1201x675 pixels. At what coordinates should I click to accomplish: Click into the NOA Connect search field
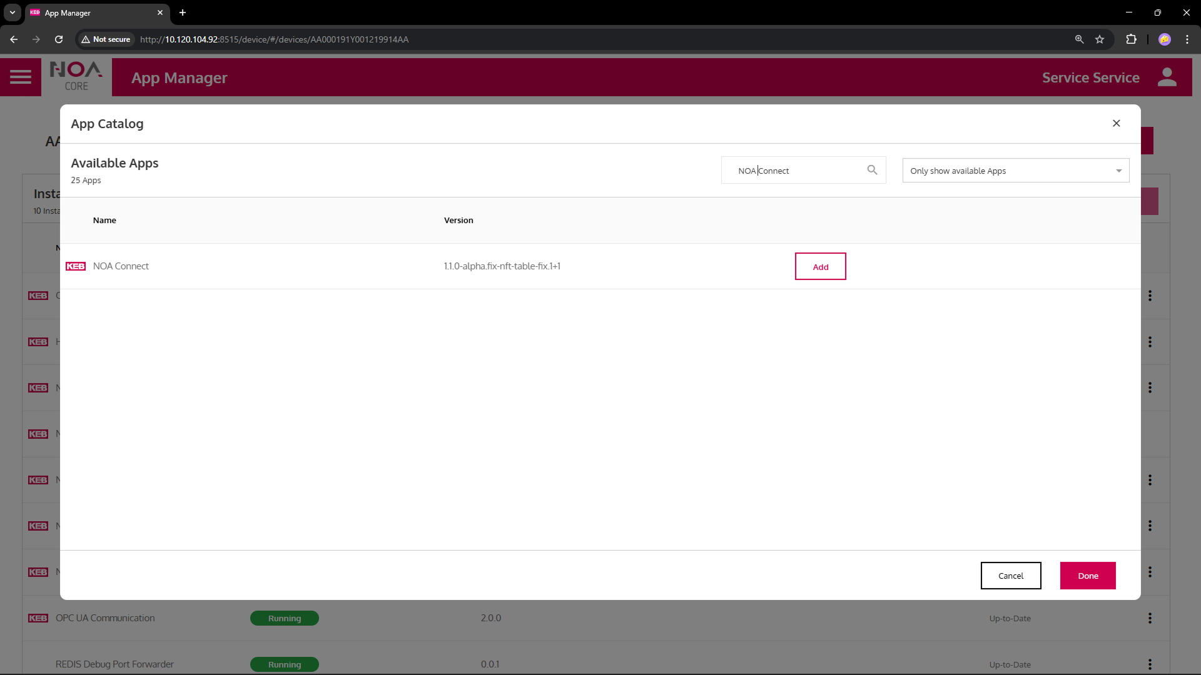pos(798,171)
